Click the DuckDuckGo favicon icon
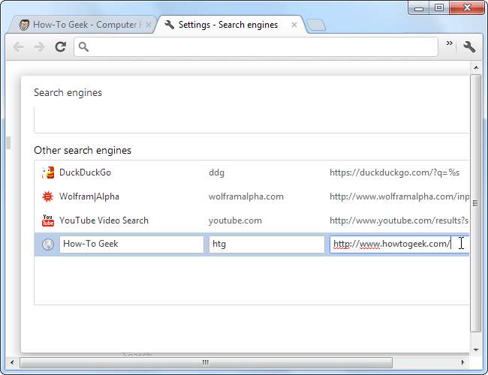The image size is (488, 375). [x=48, y=172]
